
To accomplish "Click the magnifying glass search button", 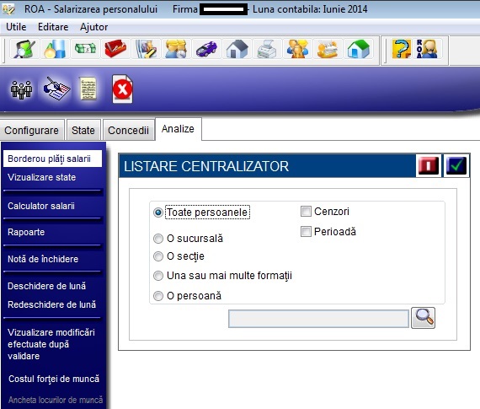I will click(x=423, y=318).
